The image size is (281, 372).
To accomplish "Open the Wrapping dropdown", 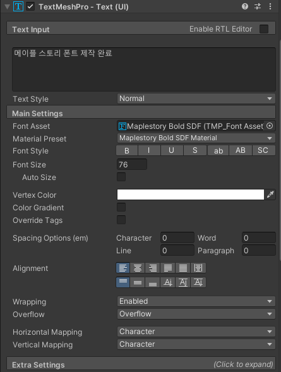I will 196,301.
